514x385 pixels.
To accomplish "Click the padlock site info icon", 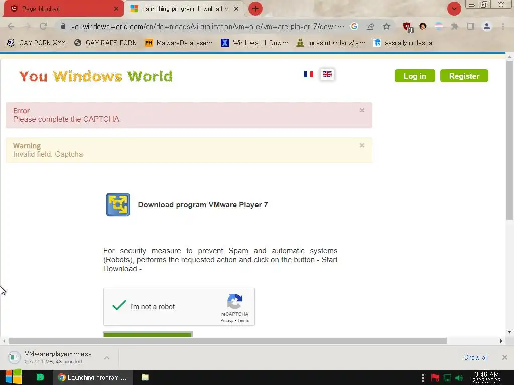I will tap(63, 26).
